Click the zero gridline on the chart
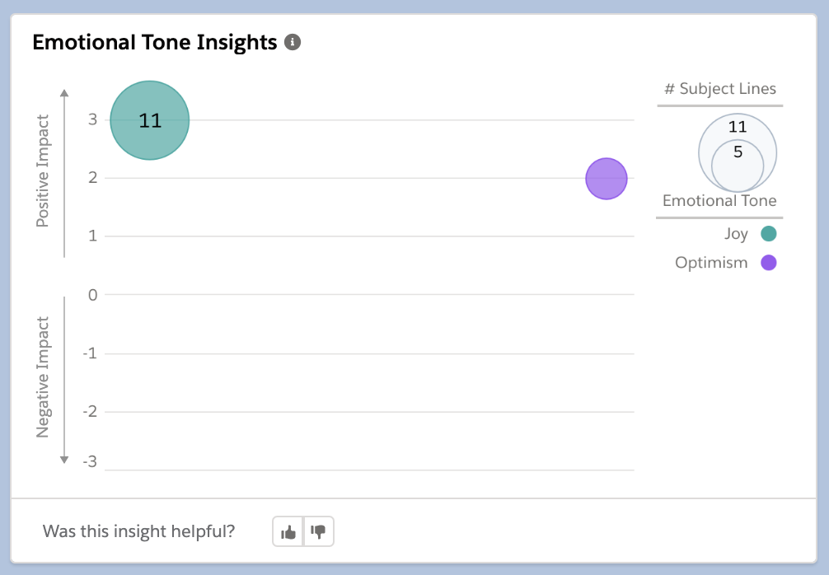Image resolution: width=829 pixels, height=575 pixels. (x=371, y=294)
